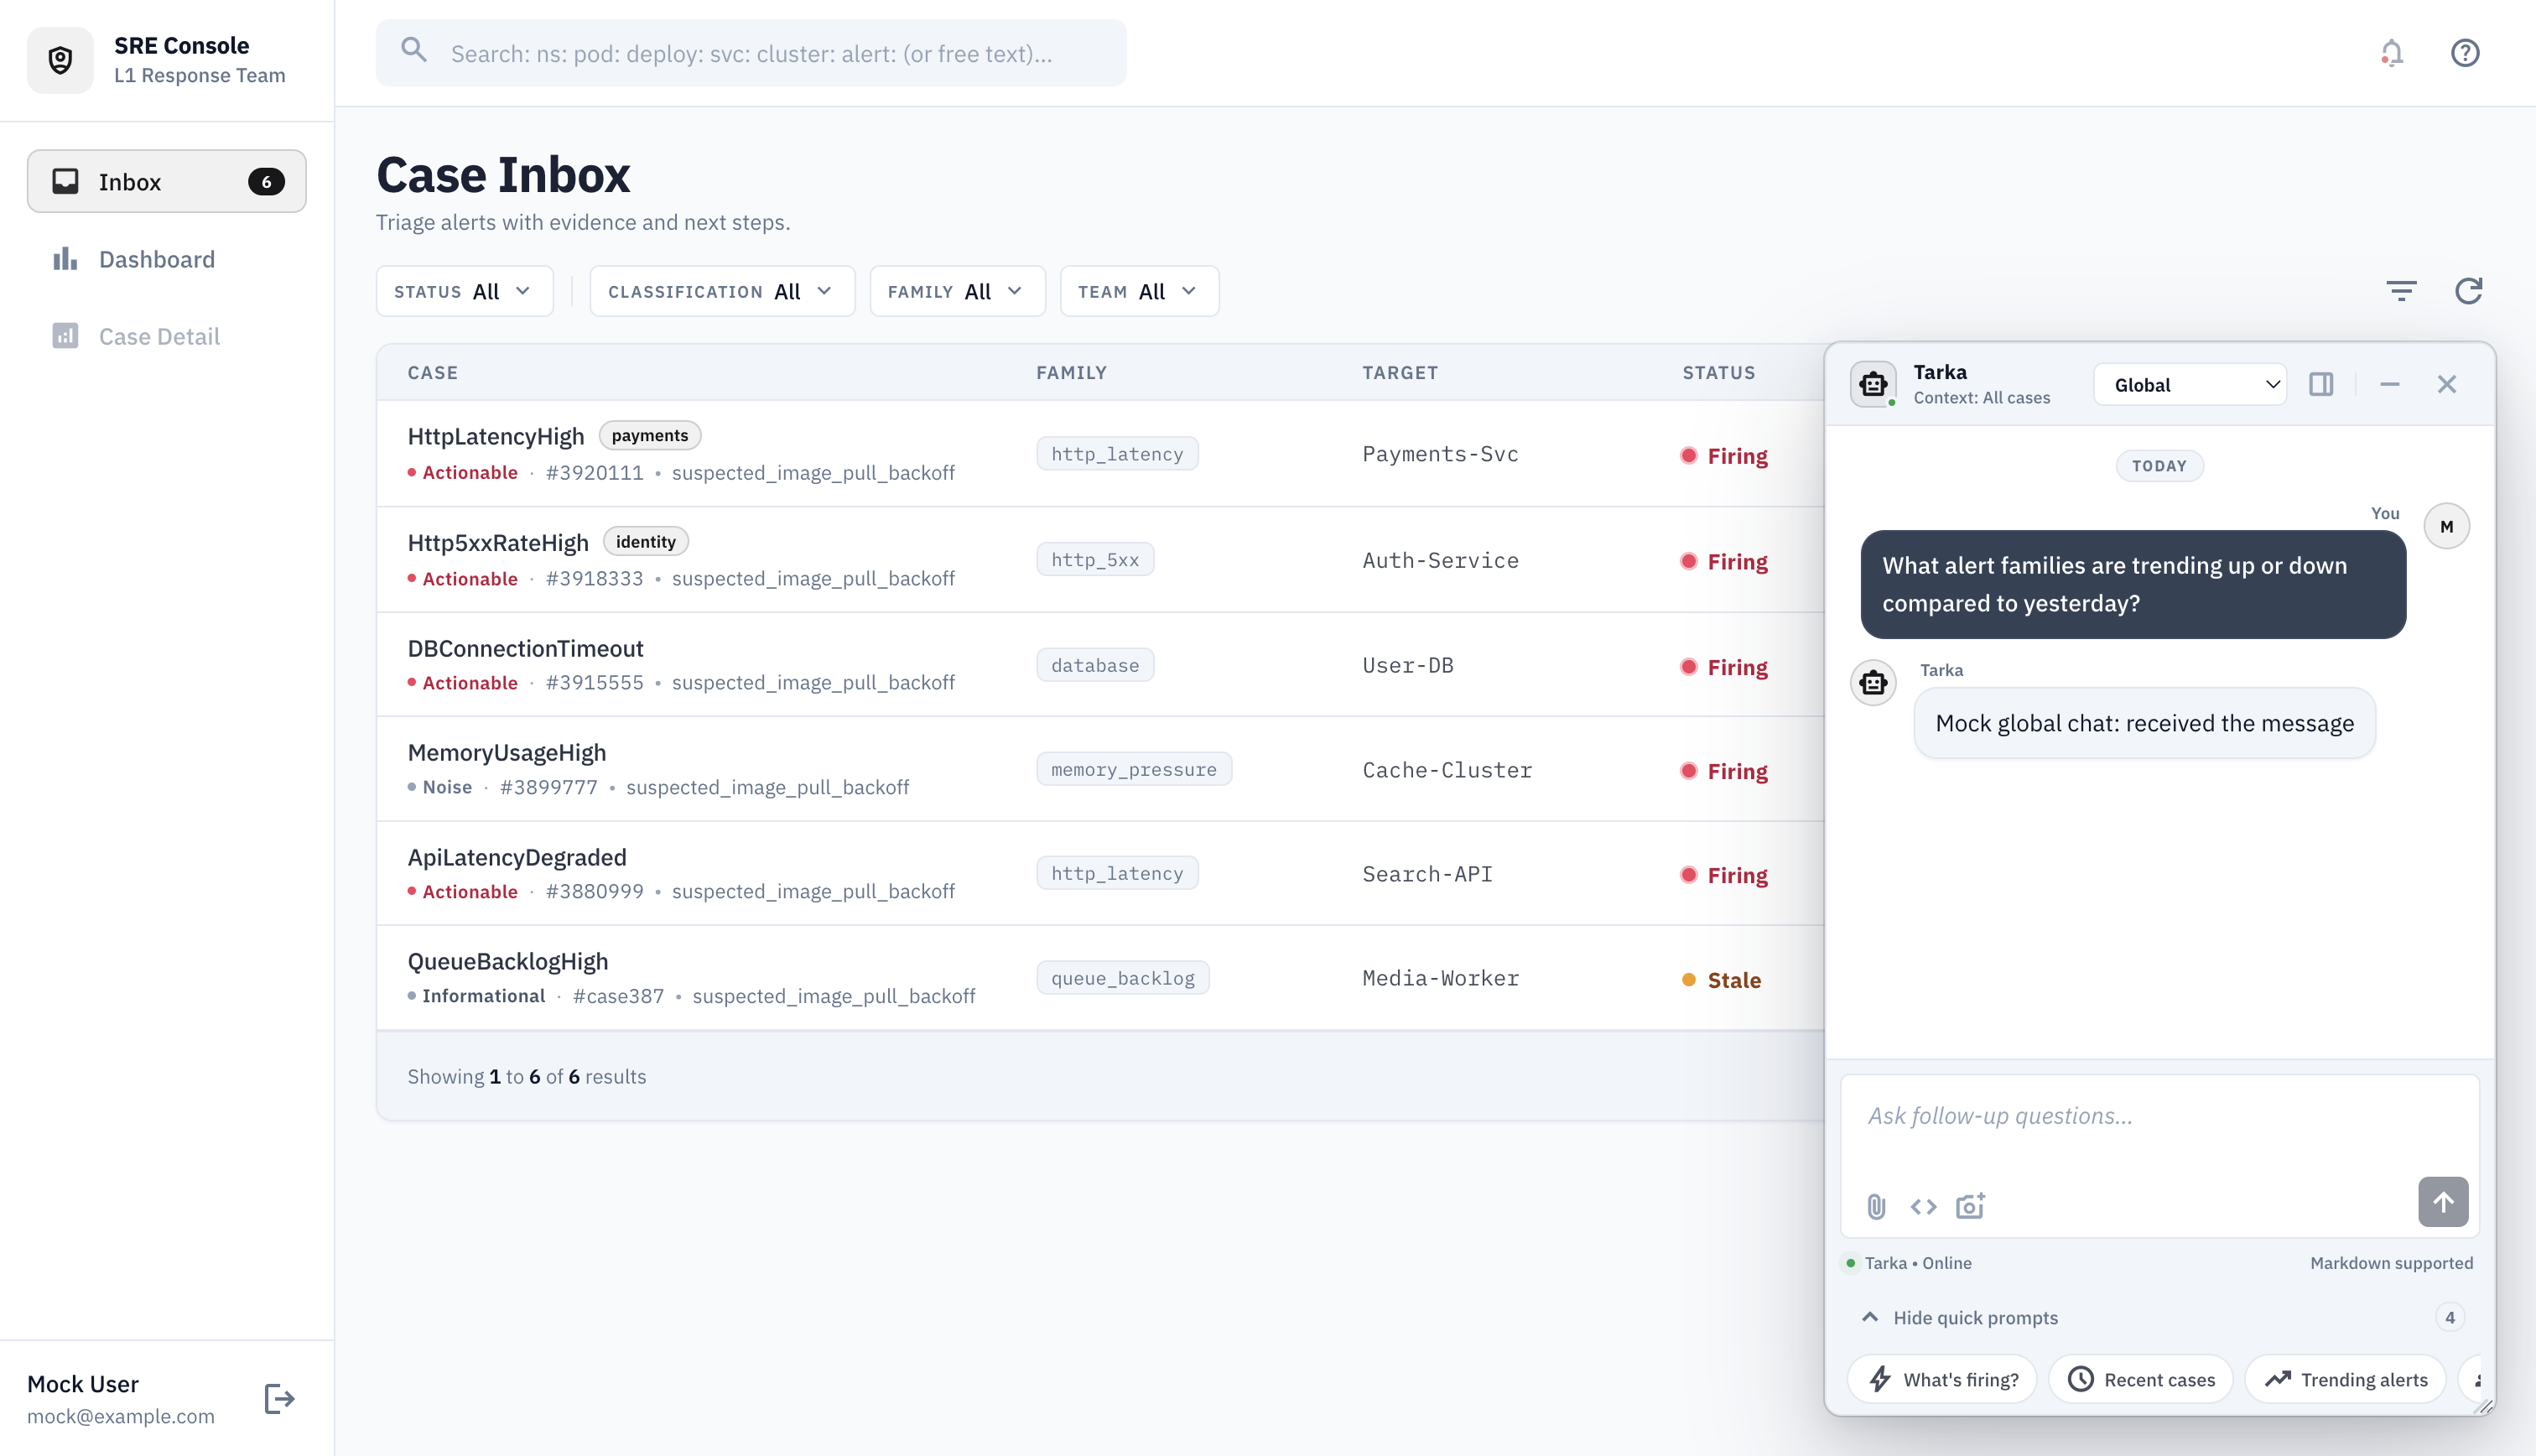Click the attach file paperclip icon
The height and width of the screenshot is (1456, 2536).
pos(1876,1206)
